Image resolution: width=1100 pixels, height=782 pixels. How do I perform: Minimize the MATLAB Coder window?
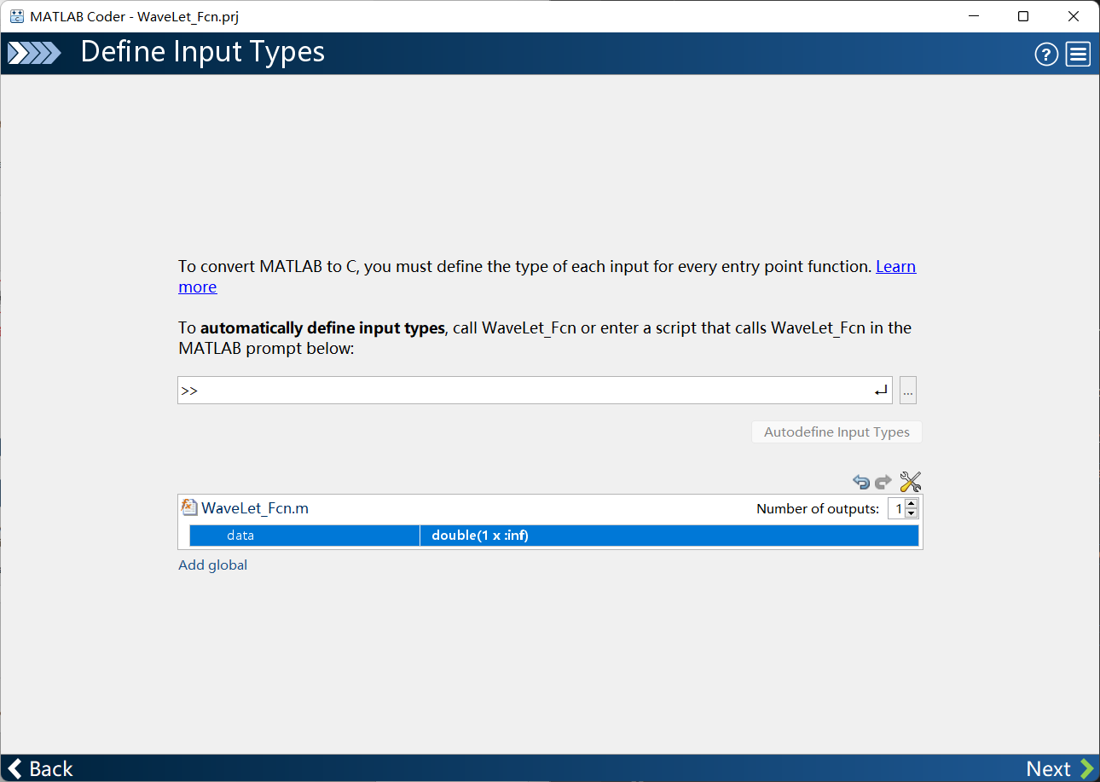pyautogui.click(x=974, y=16)
